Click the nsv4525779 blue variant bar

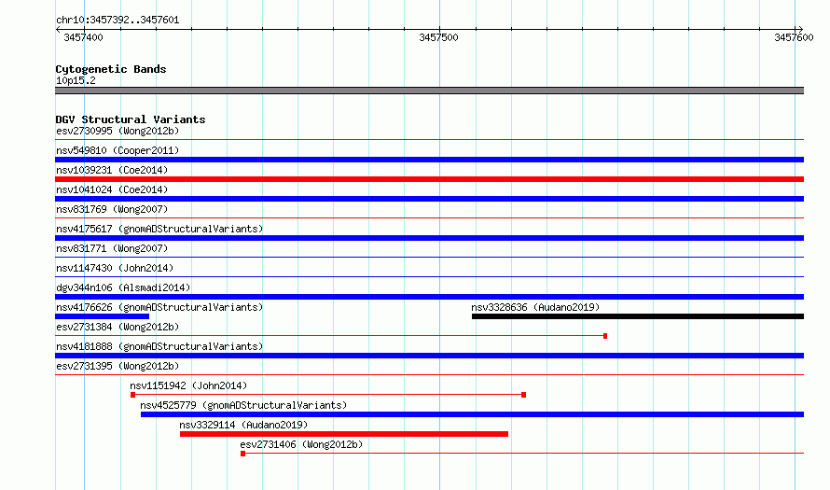[472, 414]
